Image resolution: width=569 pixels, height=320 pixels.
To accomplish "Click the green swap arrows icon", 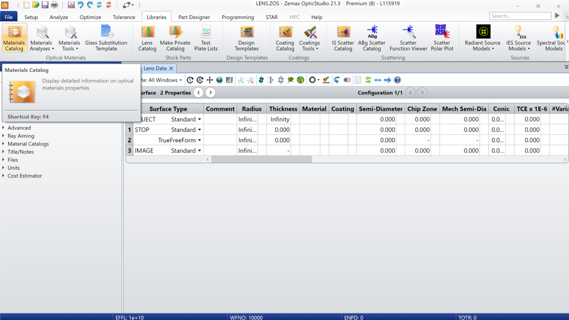I will coord(368,80).
